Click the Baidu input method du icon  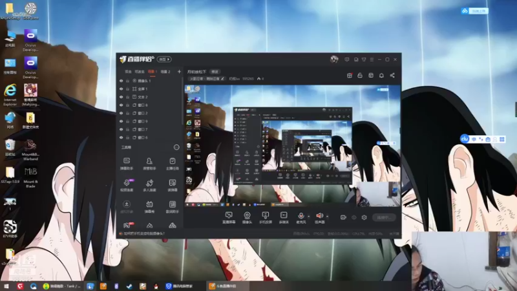[465, 139]
